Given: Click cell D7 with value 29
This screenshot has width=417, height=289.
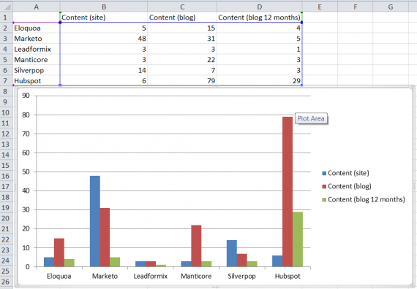Looking at the screenshot, I should (259, 81).
